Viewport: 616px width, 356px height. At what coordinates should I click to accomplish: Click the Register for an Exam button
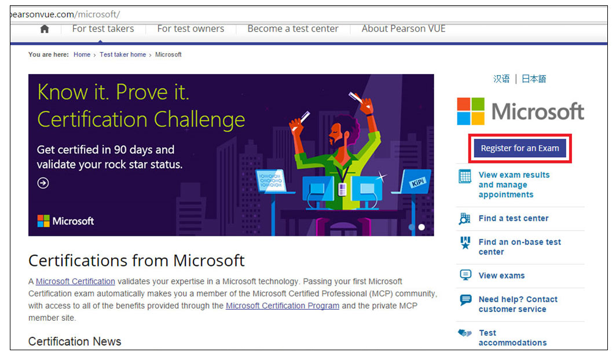(520, 148)
